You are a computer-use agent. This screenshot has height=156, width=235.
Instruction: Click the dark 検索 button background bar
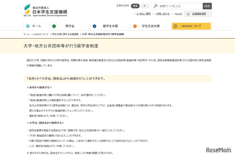207,6
